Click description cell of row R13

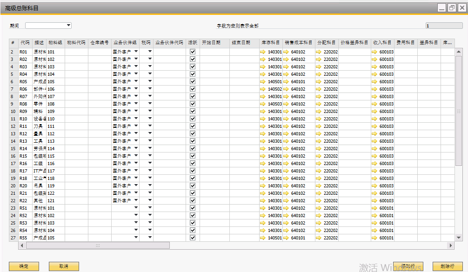click(x=40, y=141)
